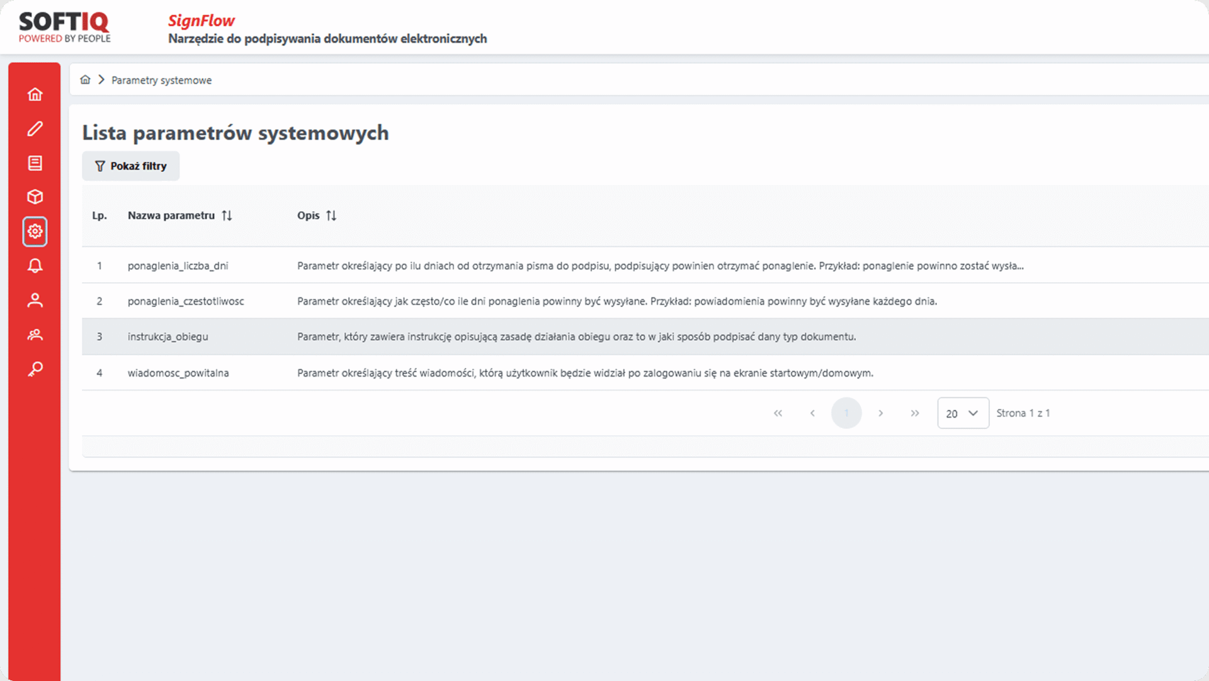Open the user group icon in sidebar
Image resolution: width=1209 pixels, height=681 pixels.
pyautogui.click(x=35, y=335)
